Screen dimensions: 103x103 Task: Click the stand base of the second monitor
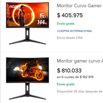[27, 97]
